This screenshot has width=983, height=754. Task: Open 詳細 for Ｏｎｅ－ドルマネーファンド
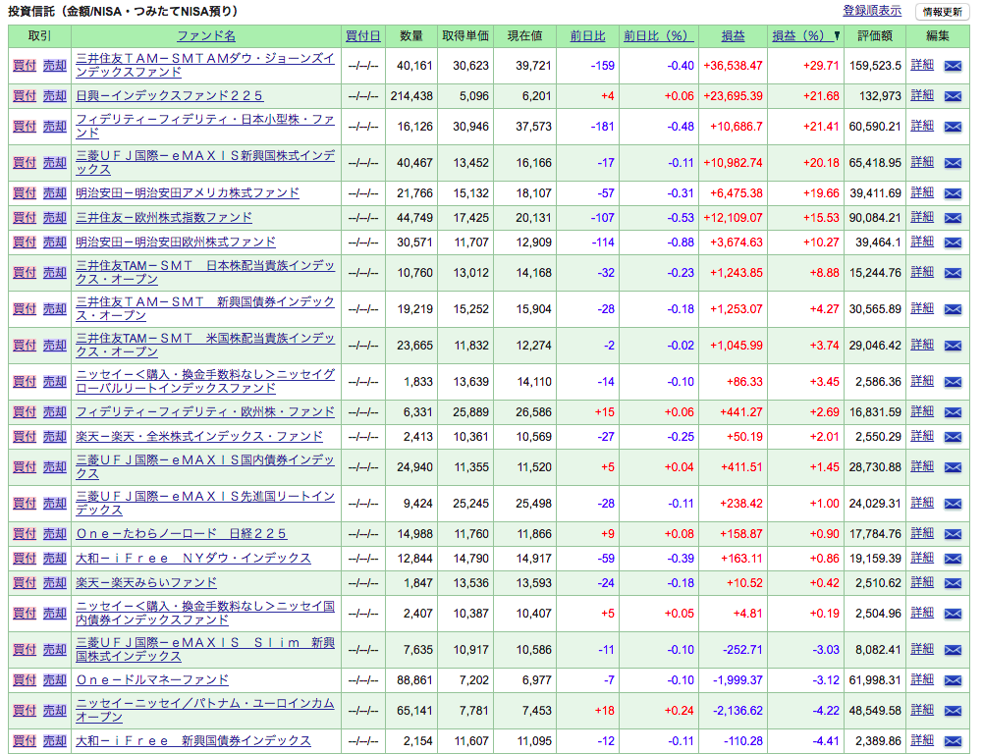921,679
